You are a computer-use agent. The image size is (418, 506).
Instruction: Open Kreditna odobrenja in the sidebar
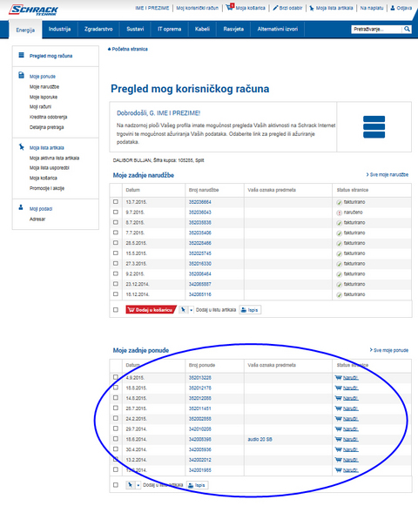click(x=49, y=117)
